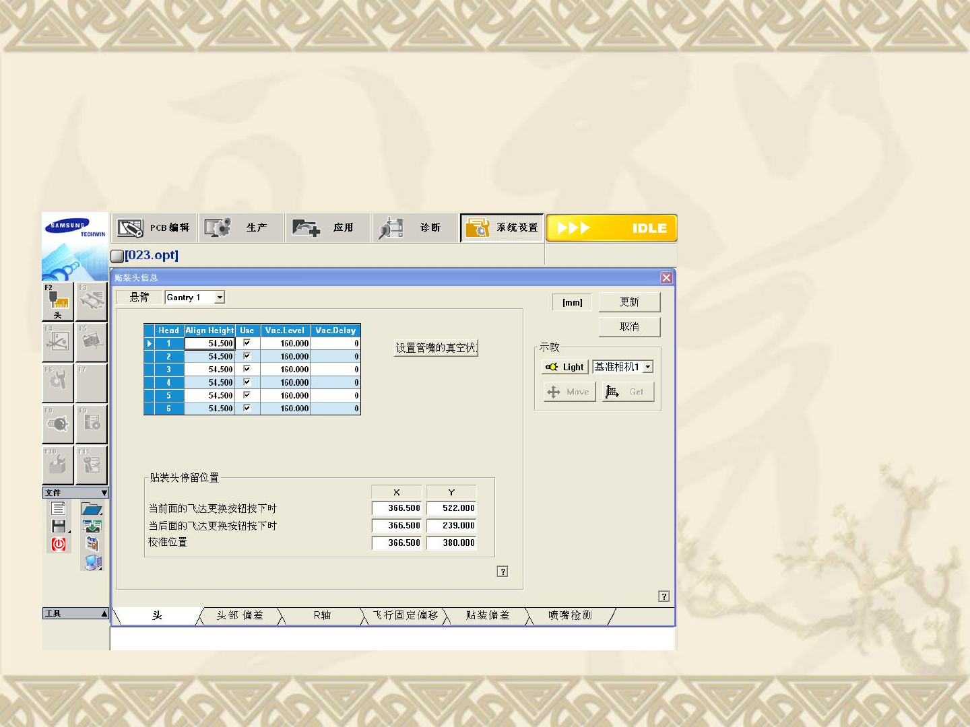Click the rear feeder Y field 239.000
970x727 pixels.
(x=451, y=526)
